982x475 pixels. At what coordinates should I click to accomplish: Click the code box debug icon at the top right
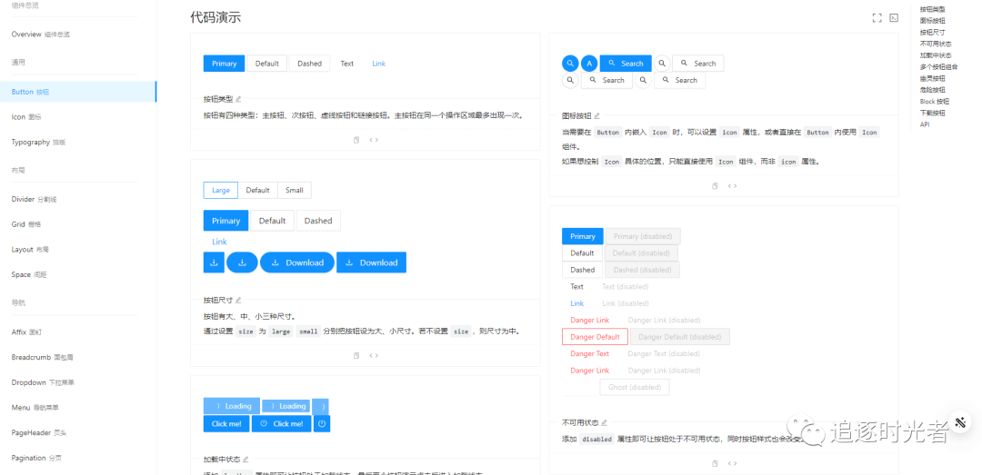tap(895, 18)
